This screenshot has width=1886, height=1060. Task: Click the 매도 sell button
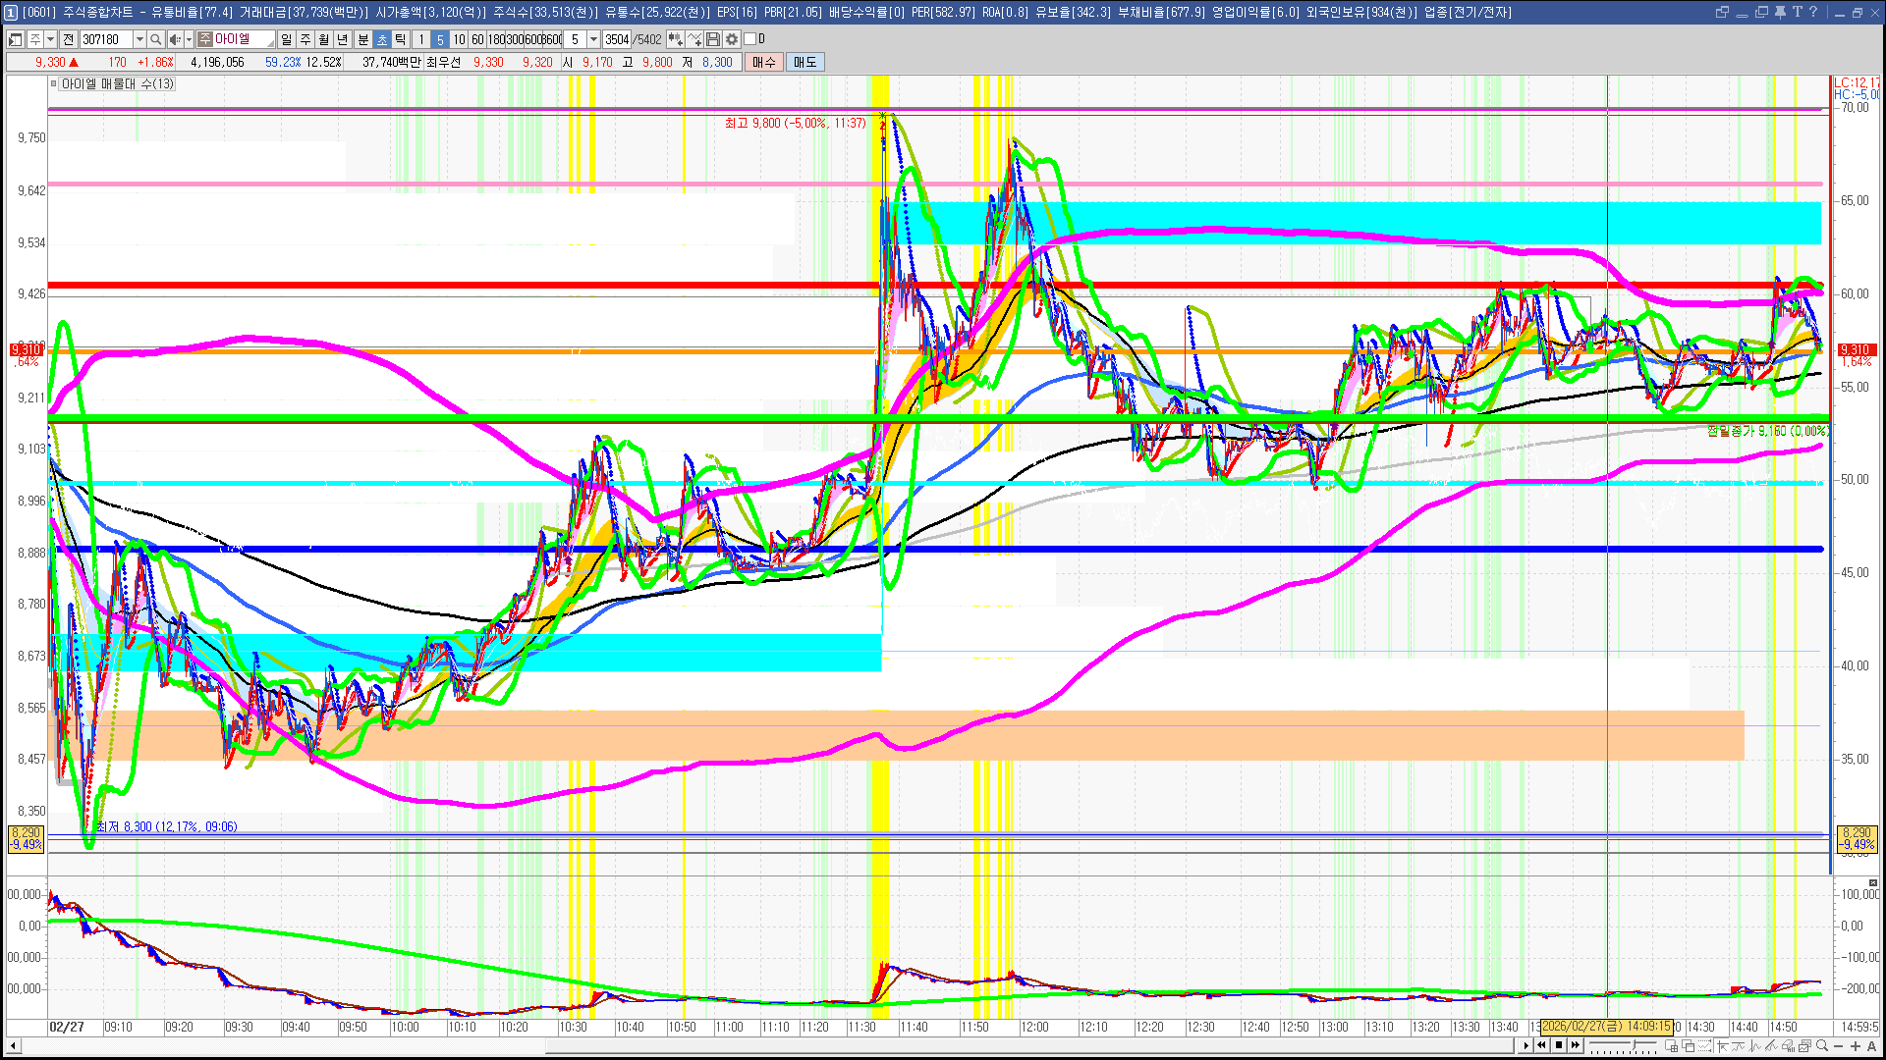(804, 62)
